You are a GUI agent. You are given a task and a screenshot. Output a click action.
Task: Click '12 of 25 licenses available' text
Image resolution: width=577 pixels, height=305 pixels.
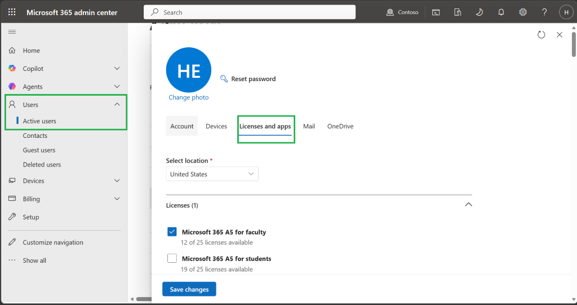pos(217,243)
